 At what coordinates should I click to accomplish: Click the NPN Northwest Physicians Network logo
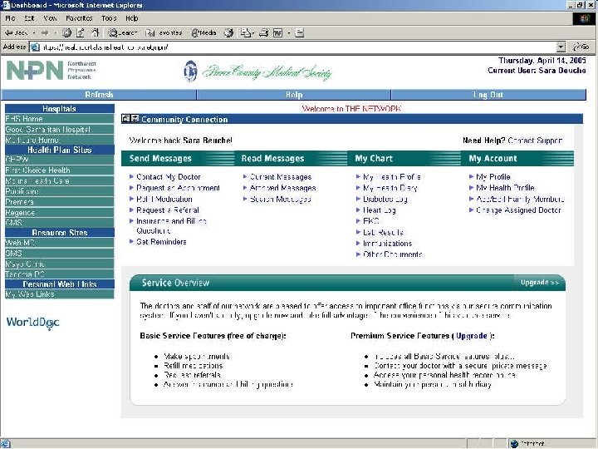(x=51, y=70)
